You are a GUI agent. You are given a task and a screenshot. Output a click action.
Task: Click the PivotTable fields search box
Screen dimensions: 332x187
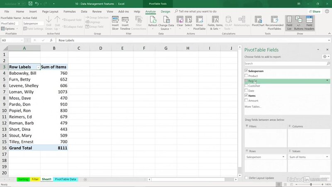pos(285,64)
